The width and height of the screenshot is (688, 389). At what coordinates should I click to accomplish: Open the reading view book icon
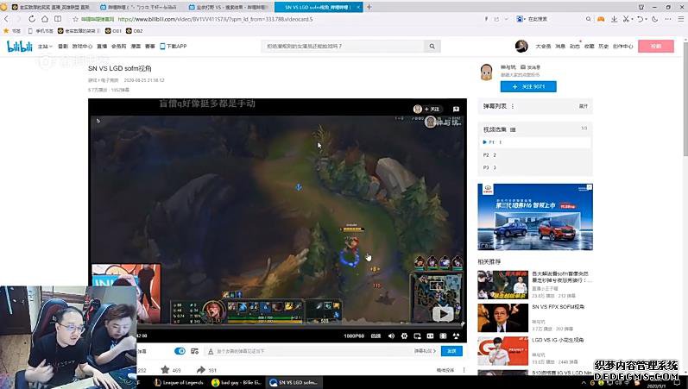pos(58,19)
